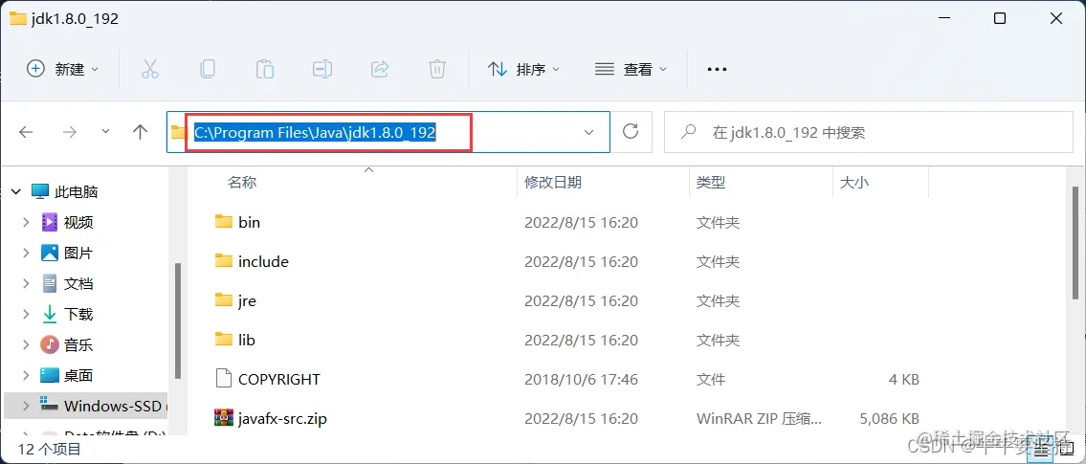Image resolution: width=1086 pixels, height=464 pixels.
Task: Open the three-dot more options menu
Action: (x=716, y=69)
